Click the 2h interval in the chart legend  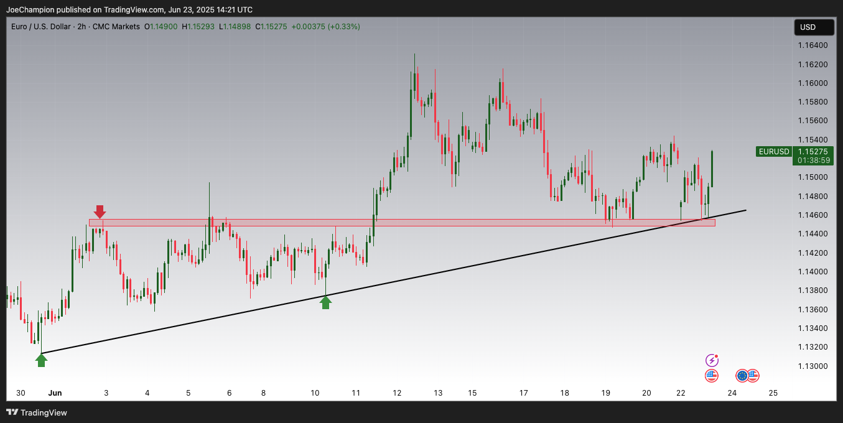pyautogui.click(x=80, y=27)
